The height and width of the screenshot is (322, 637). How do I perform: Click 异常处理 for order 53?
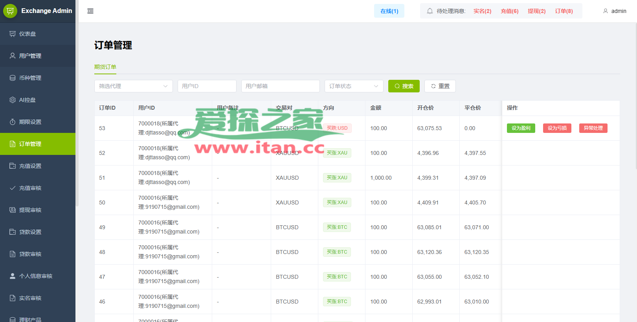point(593,128)
